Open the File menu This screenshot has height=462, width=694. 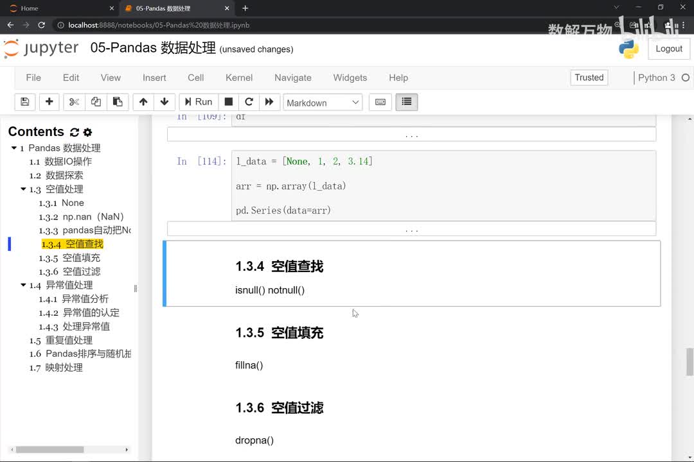click(33, 78)
